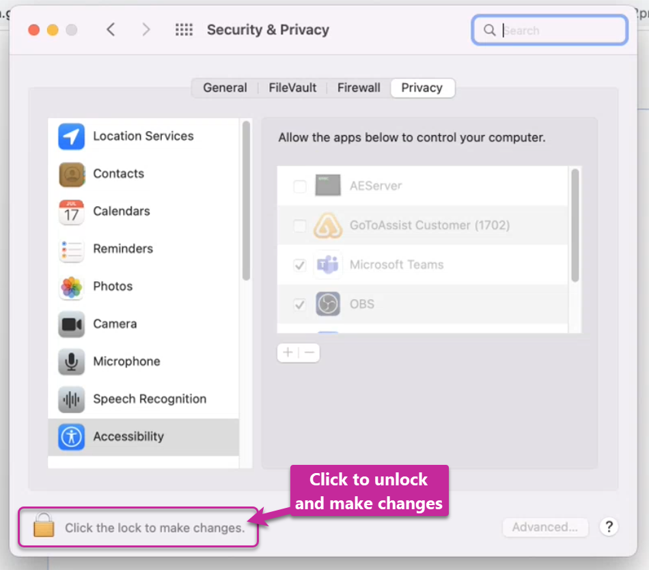Focus the Search field
The height and width of the screenshot is (570, 649).
tap(550, 30)
